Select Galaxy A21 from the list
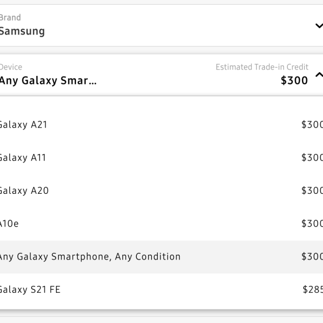Image resolution: width=323 pixels, height=323 pixels. tap(23, 125)
